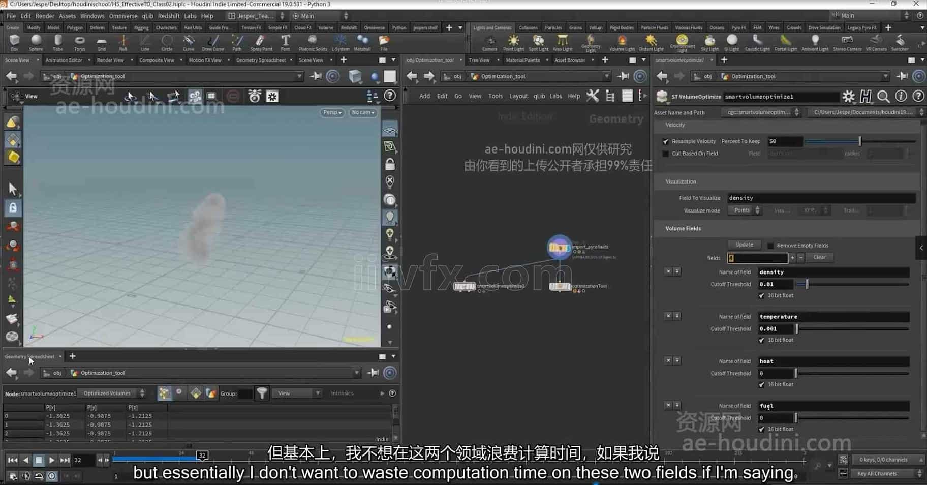Screen dimensions: 927x485
Task: Open the Persp viewport dropdown
Action: 331,112
